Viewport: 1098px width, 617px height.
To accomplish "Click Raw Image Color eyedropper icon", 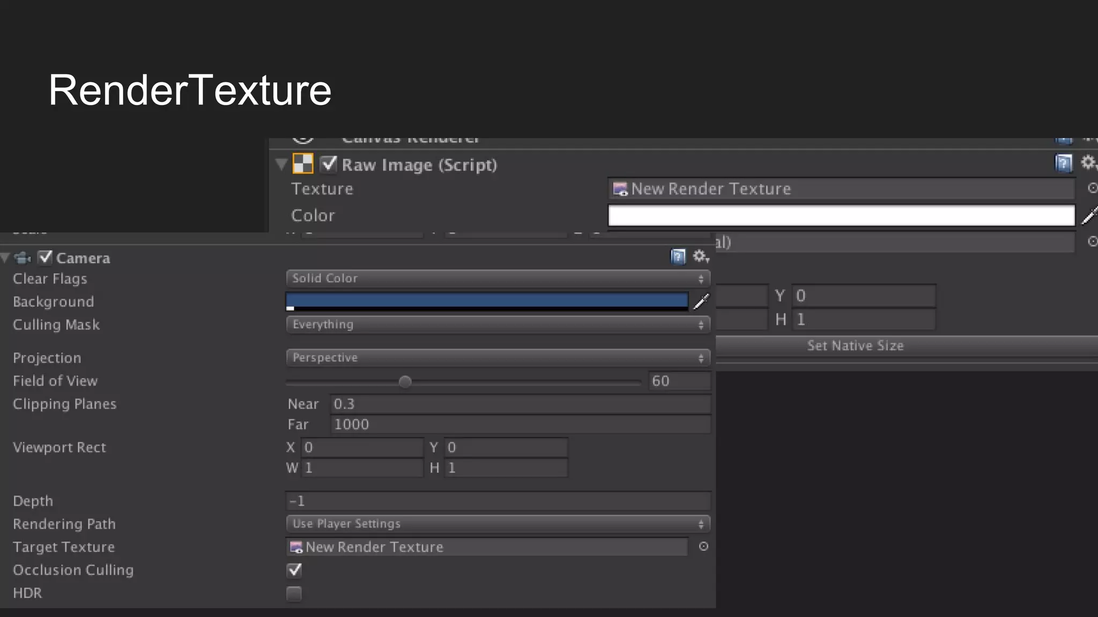I will pos(1088,215).
